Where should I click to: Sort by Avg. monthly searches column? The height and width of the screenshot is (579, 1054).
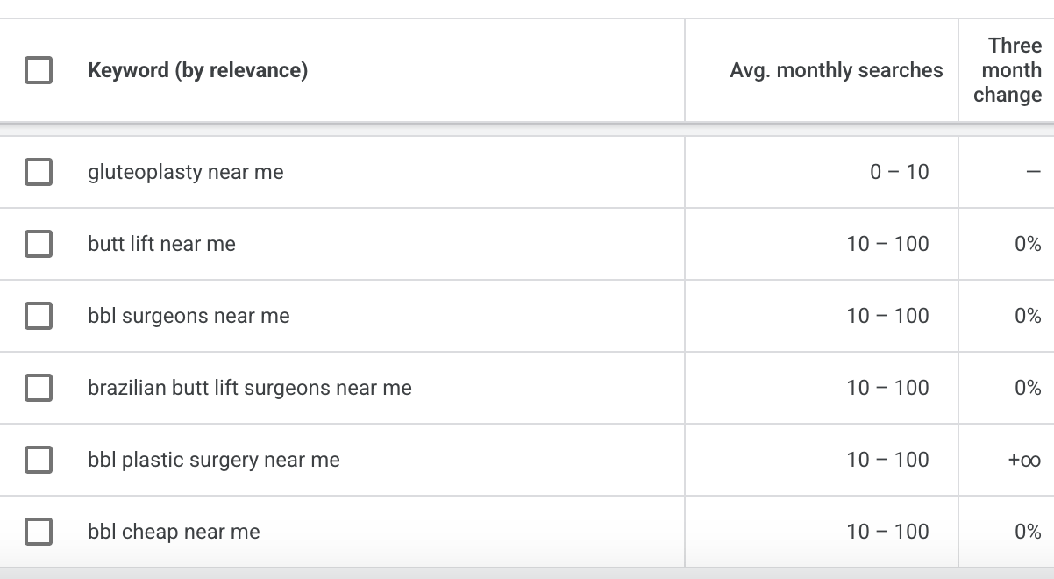pos(837,70)
